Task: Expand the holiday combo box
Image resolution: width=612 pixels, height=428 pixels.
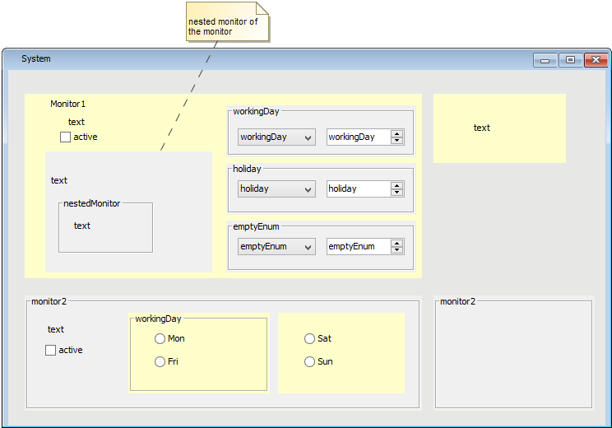Action: tap(276, 189)
